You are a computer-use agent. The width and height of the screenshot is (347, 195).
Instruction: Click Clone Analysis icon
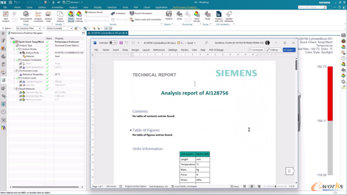[x=60, y=16]
